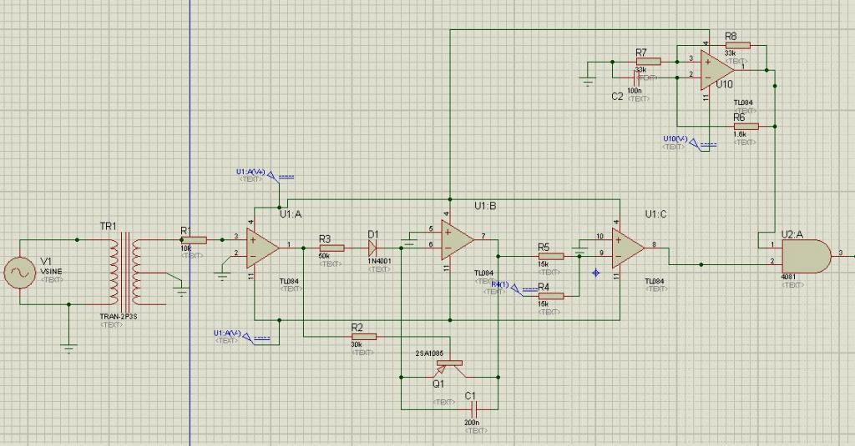Click resistor R6 1.6k

click(746, 127)
